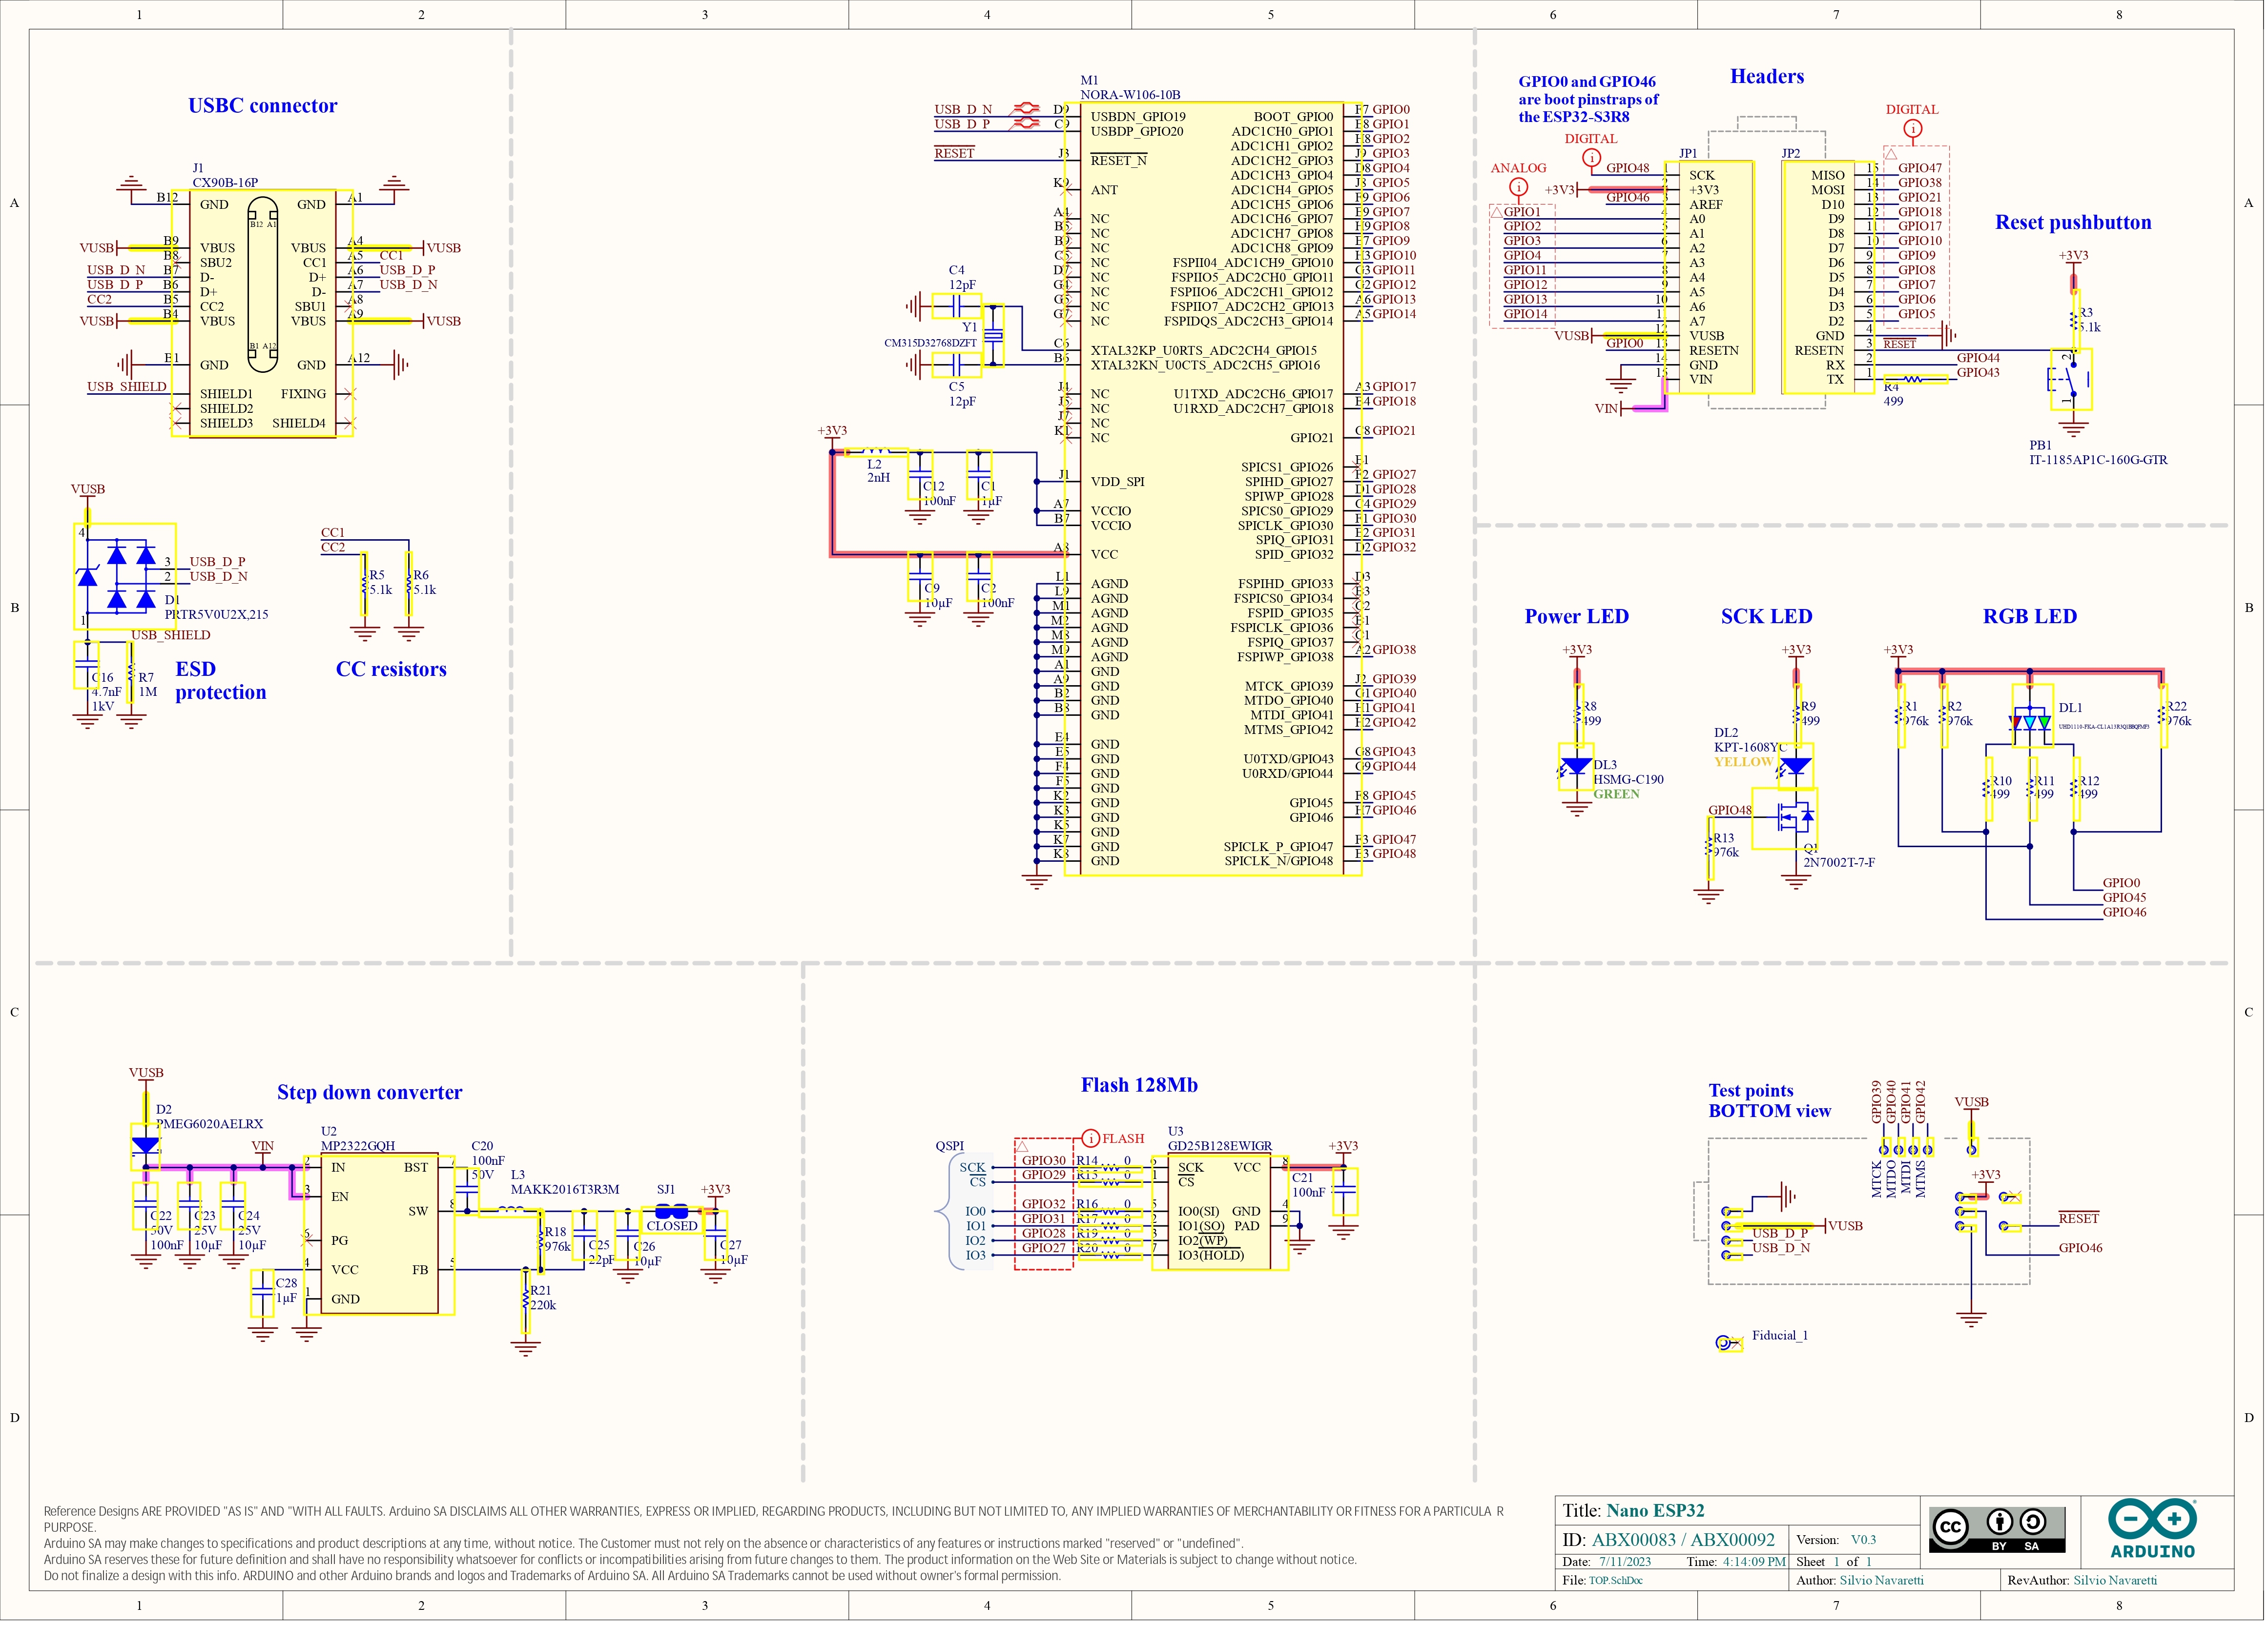Select the D2 PMEG6020AELRX diode symbol
Image resolution: width=2268 pixels, height=1625 pixels.
pyautogui.click(x=145, y=1144)
